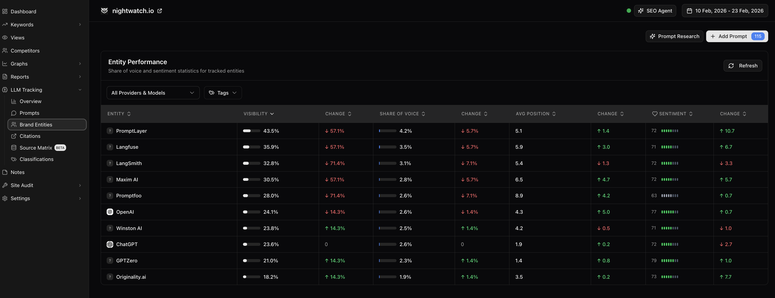Click the Classifications tag icon

tap(14, 159)
